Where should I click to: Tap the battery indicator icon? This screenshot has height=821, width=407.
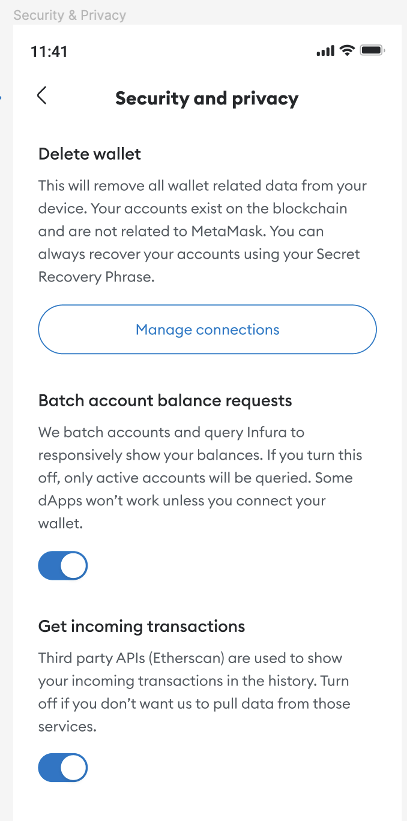371,50
